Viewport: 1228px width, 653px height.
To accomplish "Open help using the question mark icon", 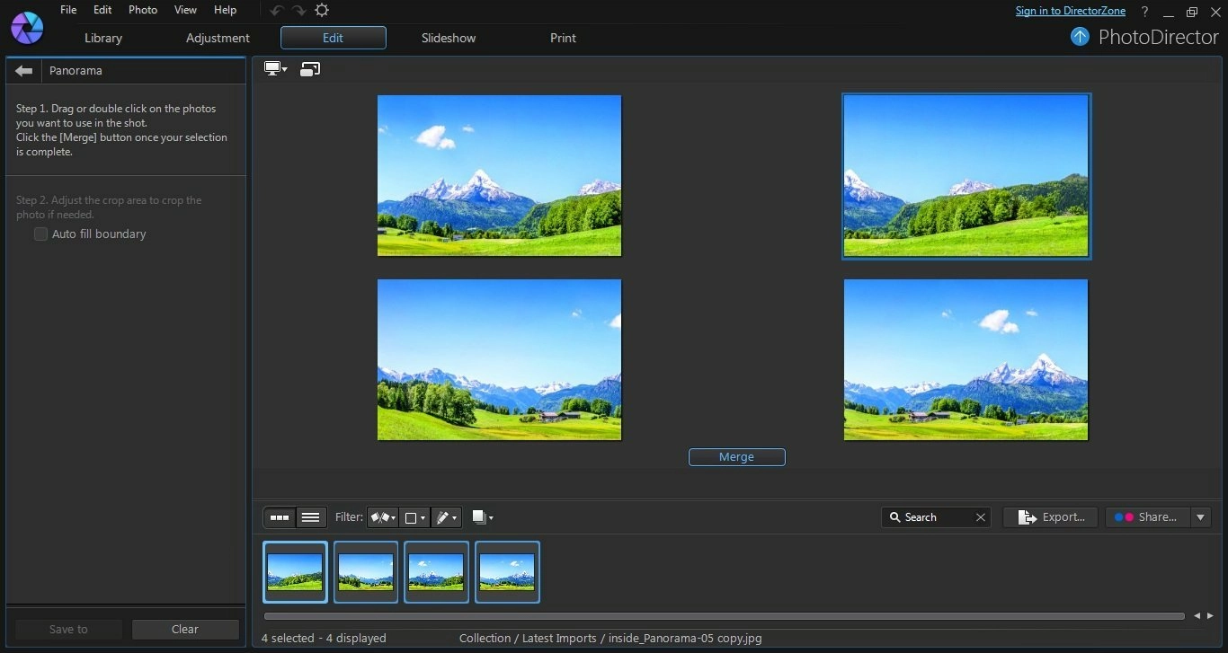I will click(1144, 12).
